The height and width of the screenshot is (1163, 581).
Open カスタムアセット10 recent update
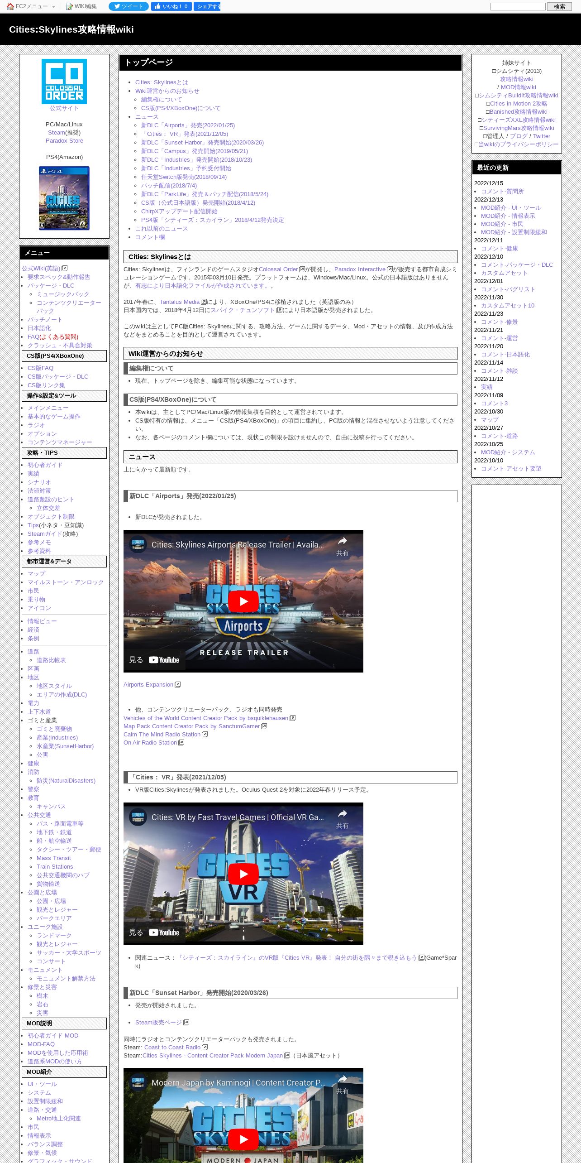click(508, 306)
